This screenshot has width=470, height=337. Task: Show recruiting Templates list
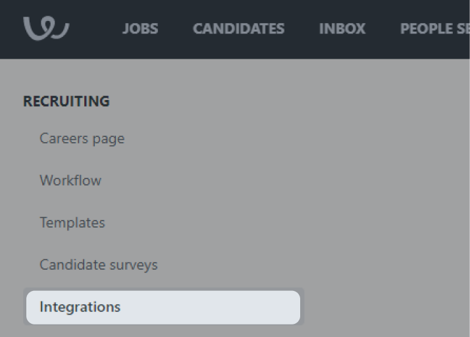coord(72,222)
